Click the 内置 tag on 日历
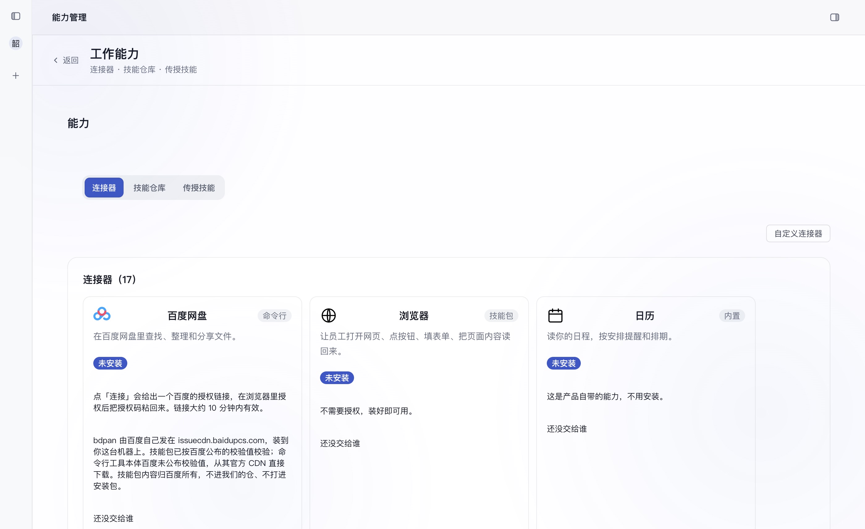 tap(732, 315)
